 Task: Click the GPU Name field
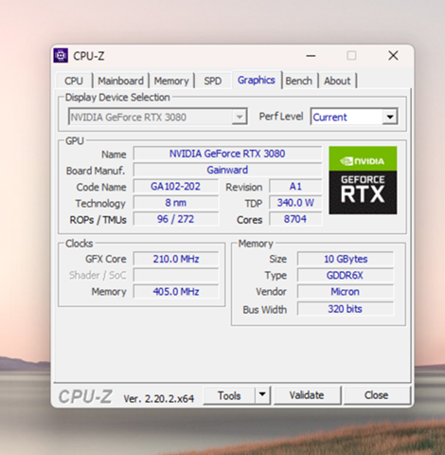click(x=227, y=154)
